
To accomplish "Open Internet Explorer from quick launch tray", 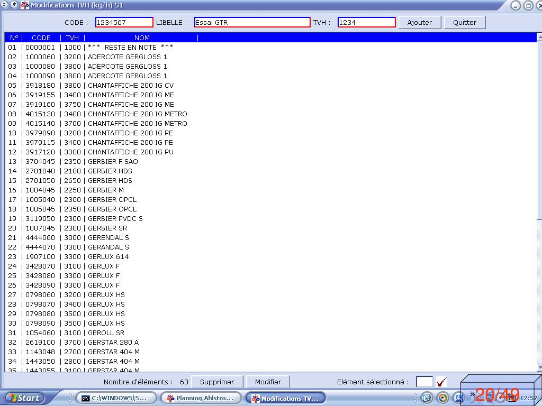I will coord(427,398).
